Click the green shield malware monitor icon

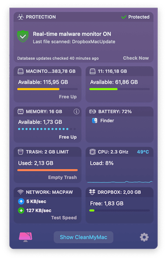click(x=23, y=36)
